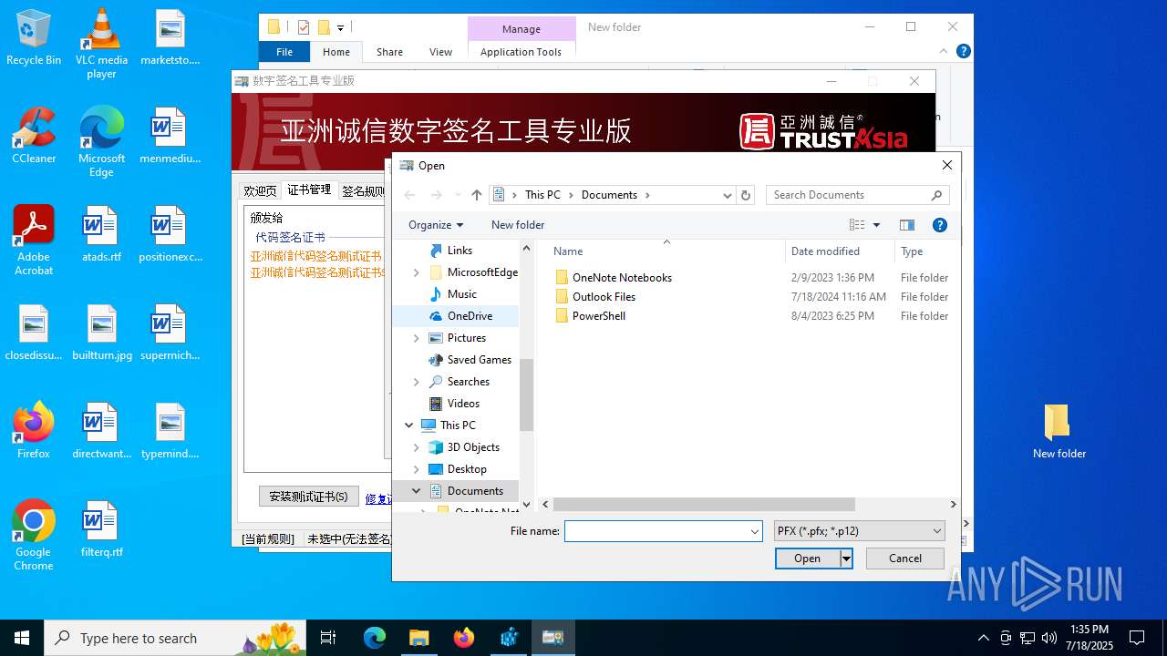The width and height of the screenshot is (1167, 656).
Task: Expand the Pictures tree node
Action: pyautogui.click(x=417, y=338)
